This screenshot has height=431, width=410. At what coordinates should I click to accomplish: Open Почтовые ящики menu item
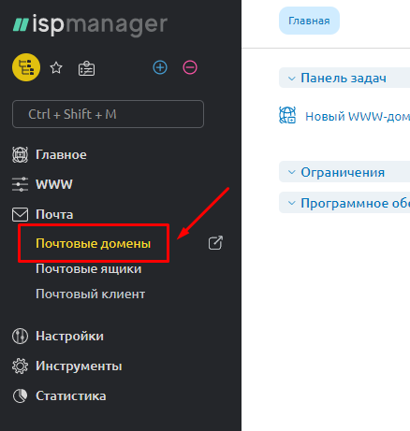point(89,268)
